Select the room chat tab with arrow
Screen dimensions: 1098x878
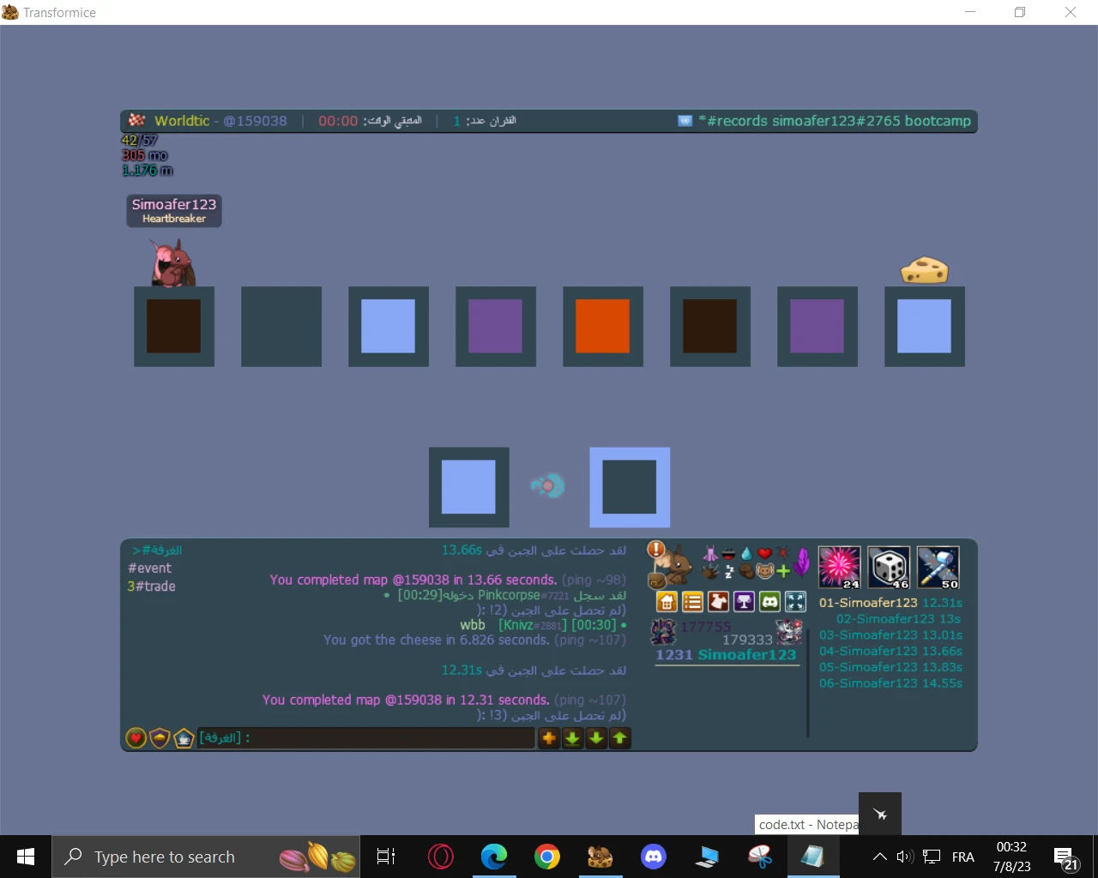157,550
